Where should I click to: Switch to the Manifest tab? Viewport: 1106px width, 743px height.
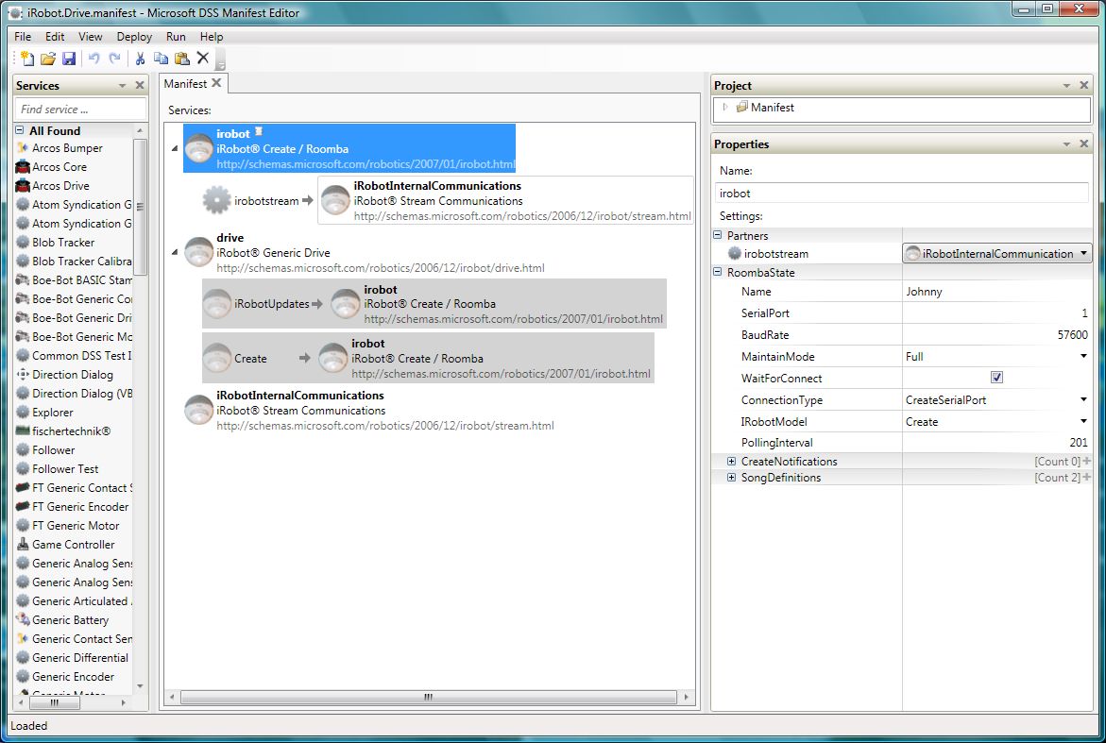(186, 84)
